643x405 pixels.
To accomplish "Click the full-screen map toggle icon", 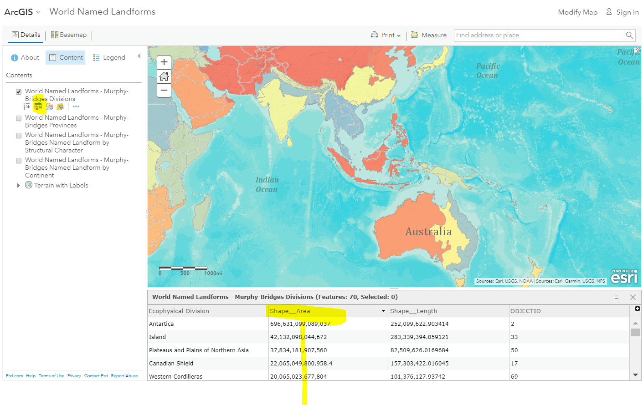I will coord(637,50).
